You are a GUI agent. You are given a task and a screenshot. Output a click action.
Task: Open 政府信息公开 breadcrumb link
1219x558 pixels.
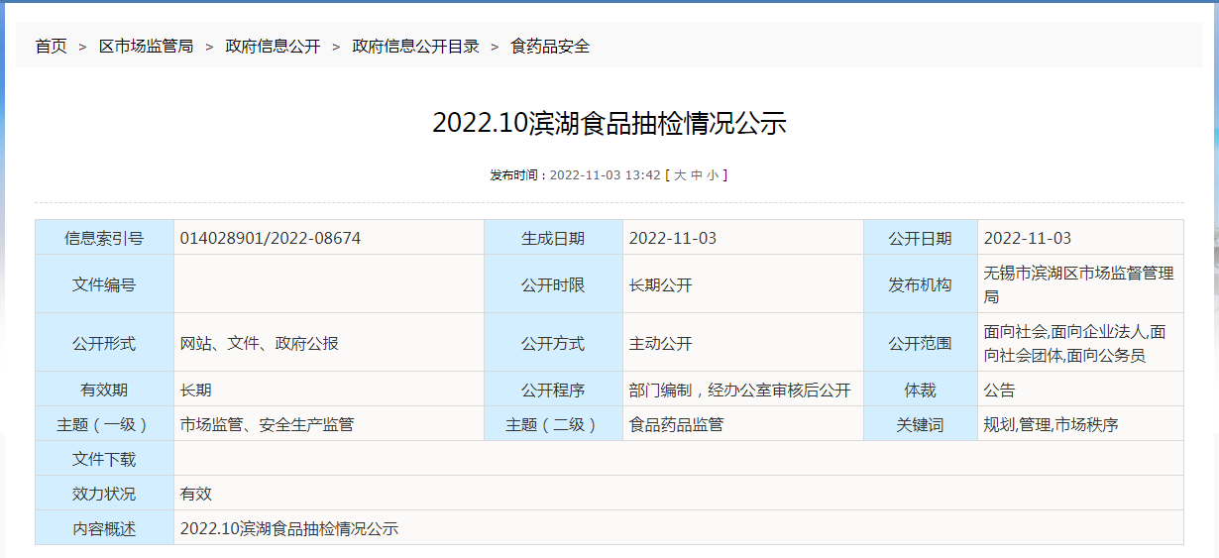point(273,47)
